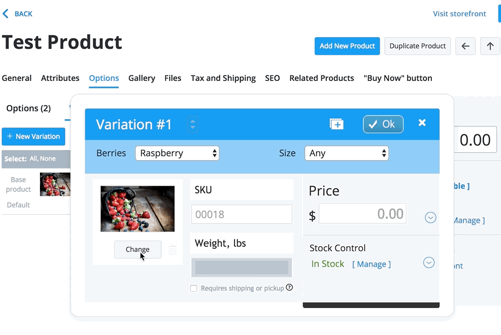Switch to the Gallery tab
The height and width of the screenshot is (335, 501).
point(142,78)
